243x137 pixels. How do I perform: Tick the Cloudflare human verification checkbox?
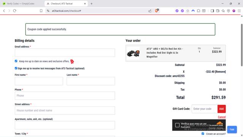(x=177, y=125)
